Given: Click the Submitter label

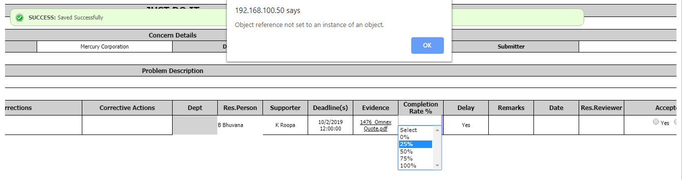Looking at the screenshot, I should pos(511,46).
